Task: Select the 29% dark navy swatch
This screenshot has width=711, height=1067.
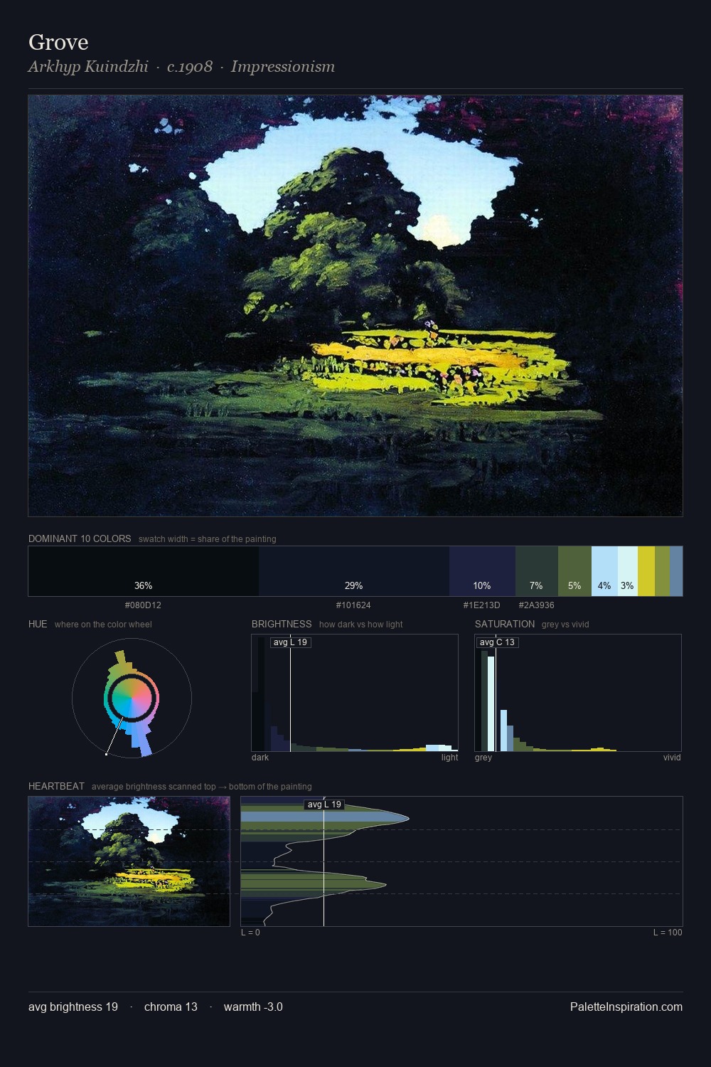Action: click(x=354, y=570)
